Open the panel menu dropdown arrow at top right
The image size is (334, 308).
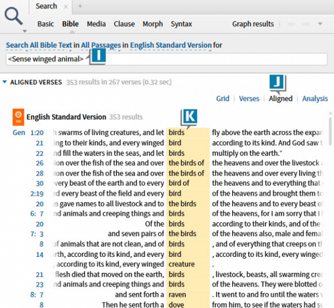[320, 24]
